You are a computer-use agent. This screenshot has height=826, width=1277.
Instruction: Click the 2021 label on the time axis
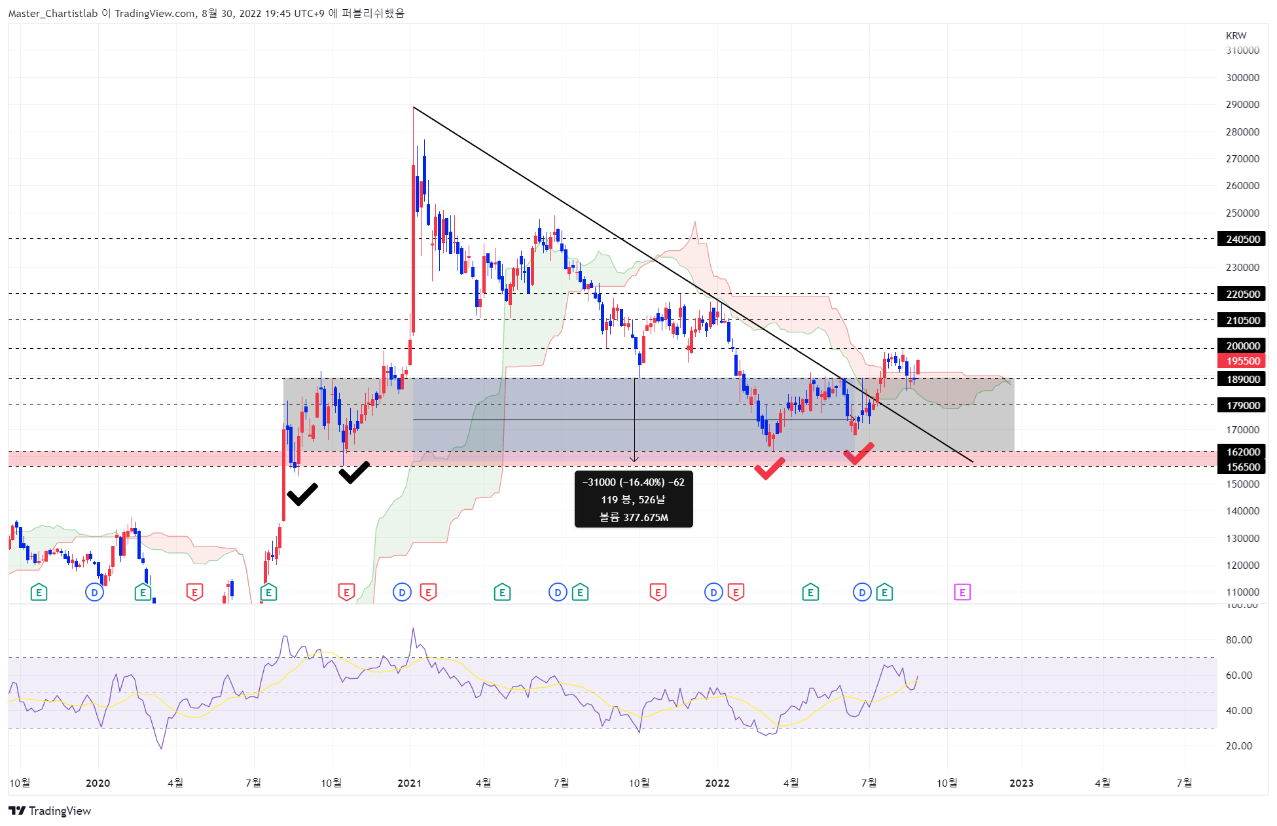[409, 783]
